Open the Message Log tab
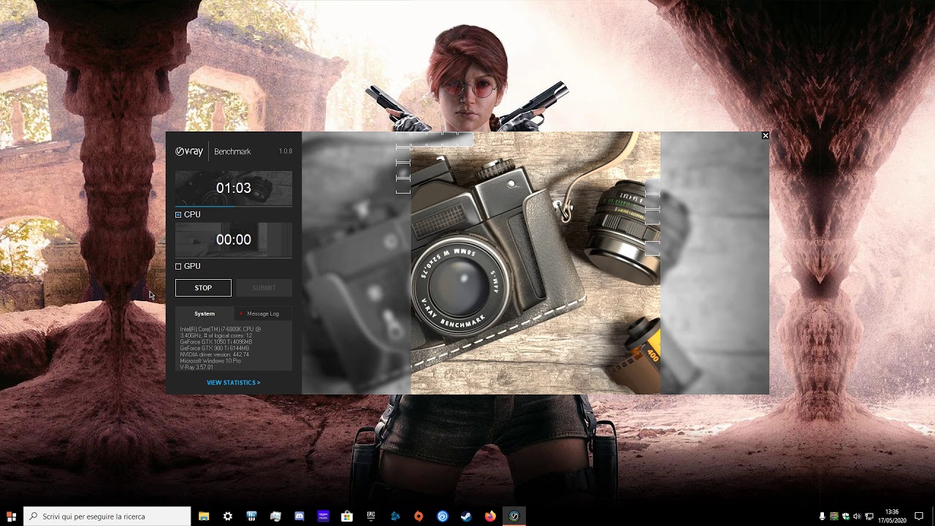The height and width of the screenshot is (526, 935). 263,313
